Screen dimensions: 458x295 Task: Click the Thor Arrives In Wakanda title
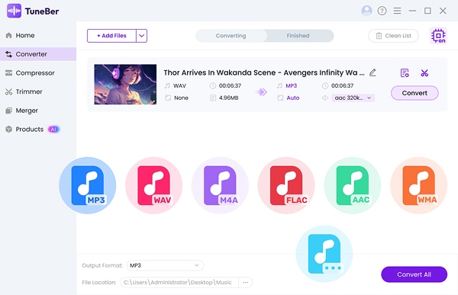point(264,72)
